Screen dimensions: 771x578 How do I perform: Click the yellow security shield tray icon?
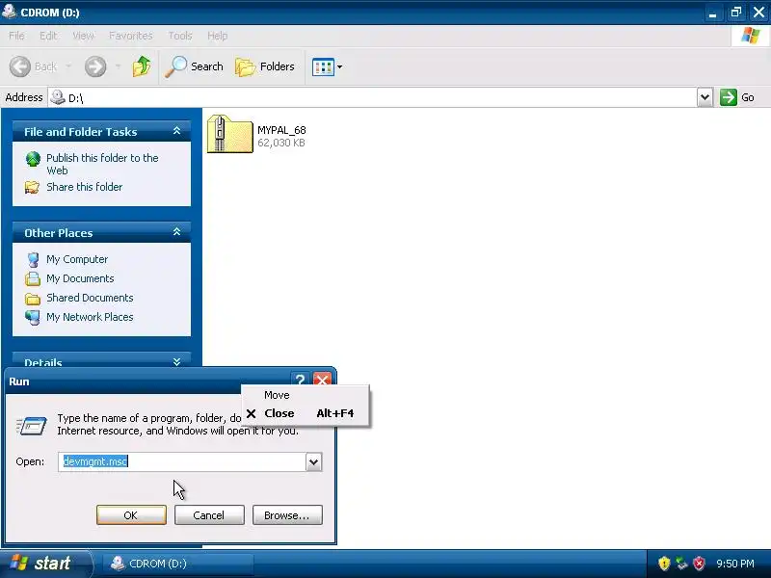point(664,564)
